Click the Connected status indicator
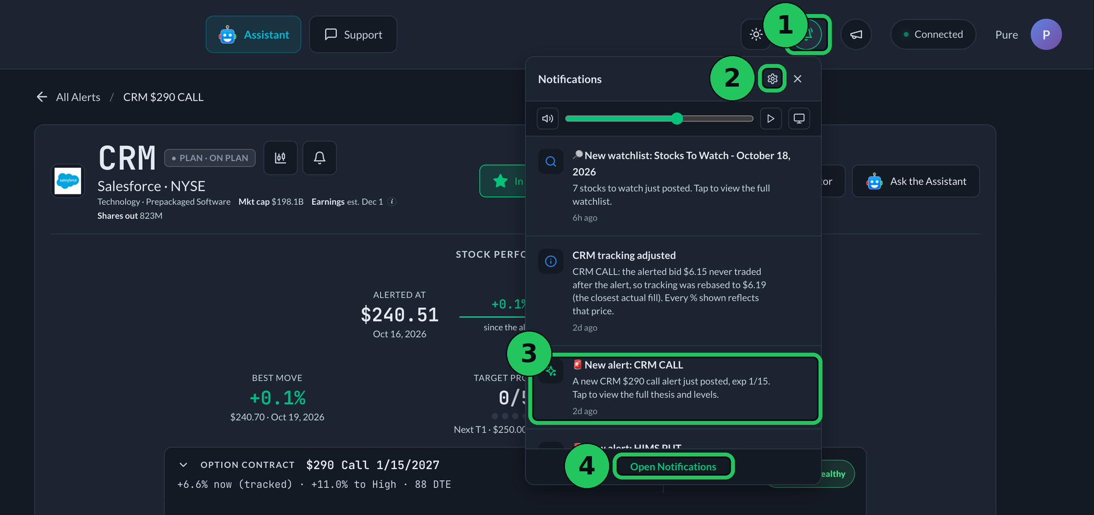1094x515 pixels. click(x=933, y=34)
